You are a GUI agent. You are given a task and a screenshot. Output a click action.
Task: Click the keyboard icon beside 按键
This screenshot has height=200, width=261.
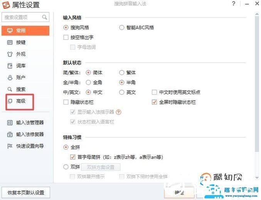pyautogui.click(x=10, y=42)
